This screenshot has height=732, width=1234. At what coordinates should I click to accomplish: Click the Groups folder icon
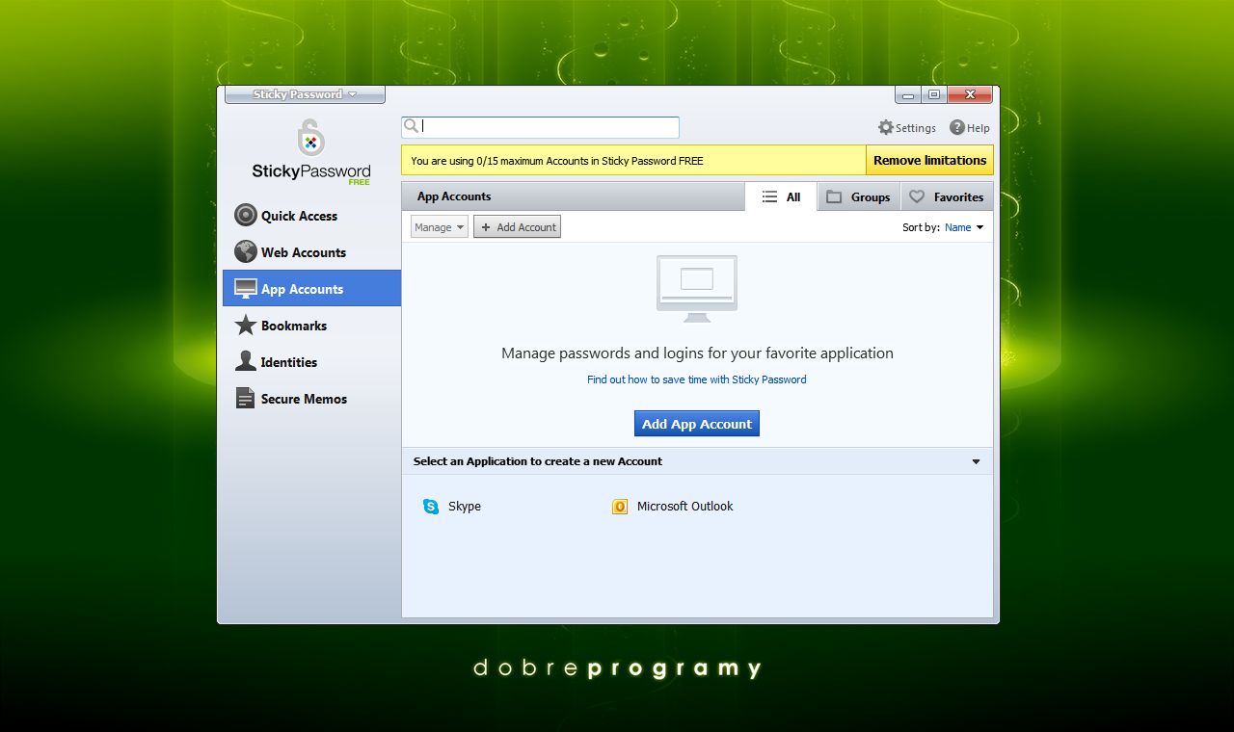(x=834, y=196)
